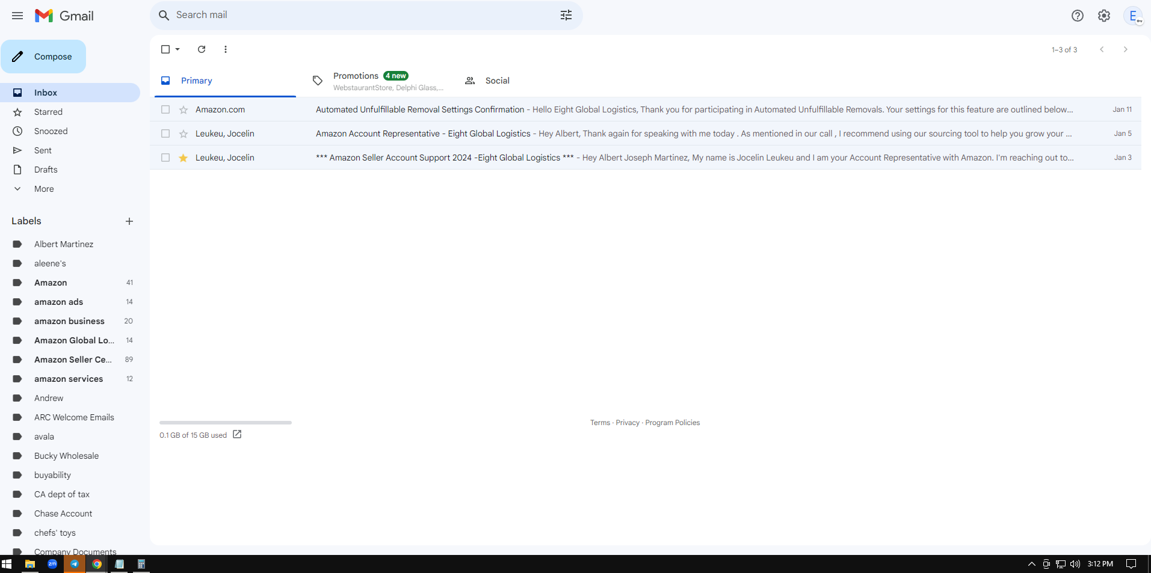
Task: Open network status in system tray
Action: coord(1061,564)
